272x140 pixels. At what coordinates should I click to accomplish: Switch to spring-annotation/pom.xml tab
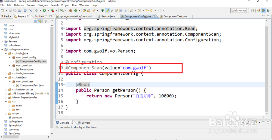pos(76,16)
